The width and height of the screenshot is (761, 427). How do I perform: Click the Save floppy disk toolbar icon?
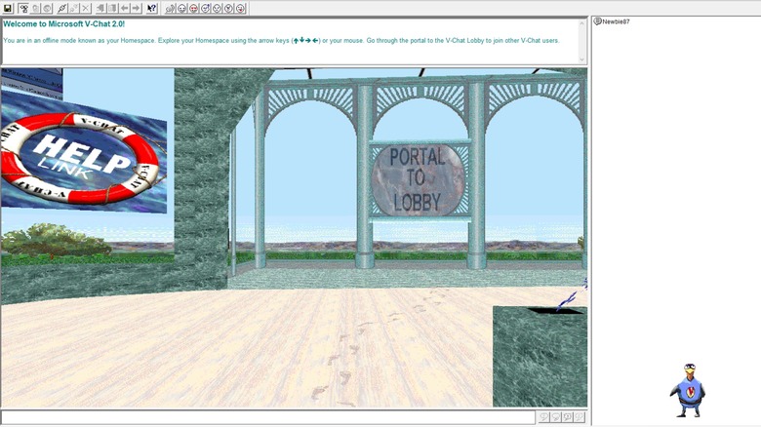[x=8, y=8]
